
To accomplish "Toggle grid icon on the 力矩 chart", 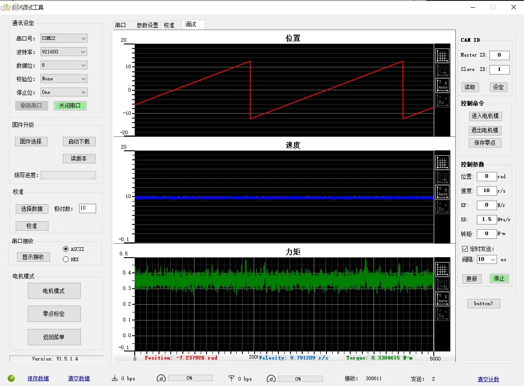I will [x=442, y=269].
